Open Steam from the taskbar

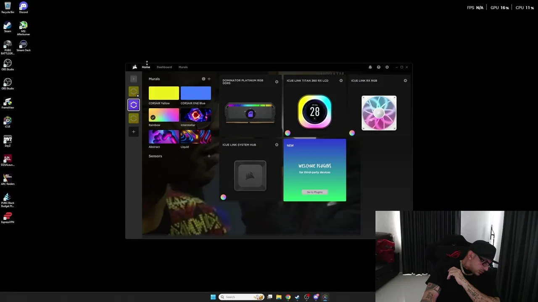pyautogui.click(x=297, y=297)
